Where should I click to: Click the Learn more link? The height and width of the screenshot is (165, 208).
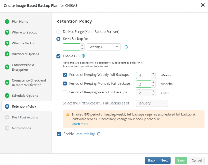coord(80,124)
